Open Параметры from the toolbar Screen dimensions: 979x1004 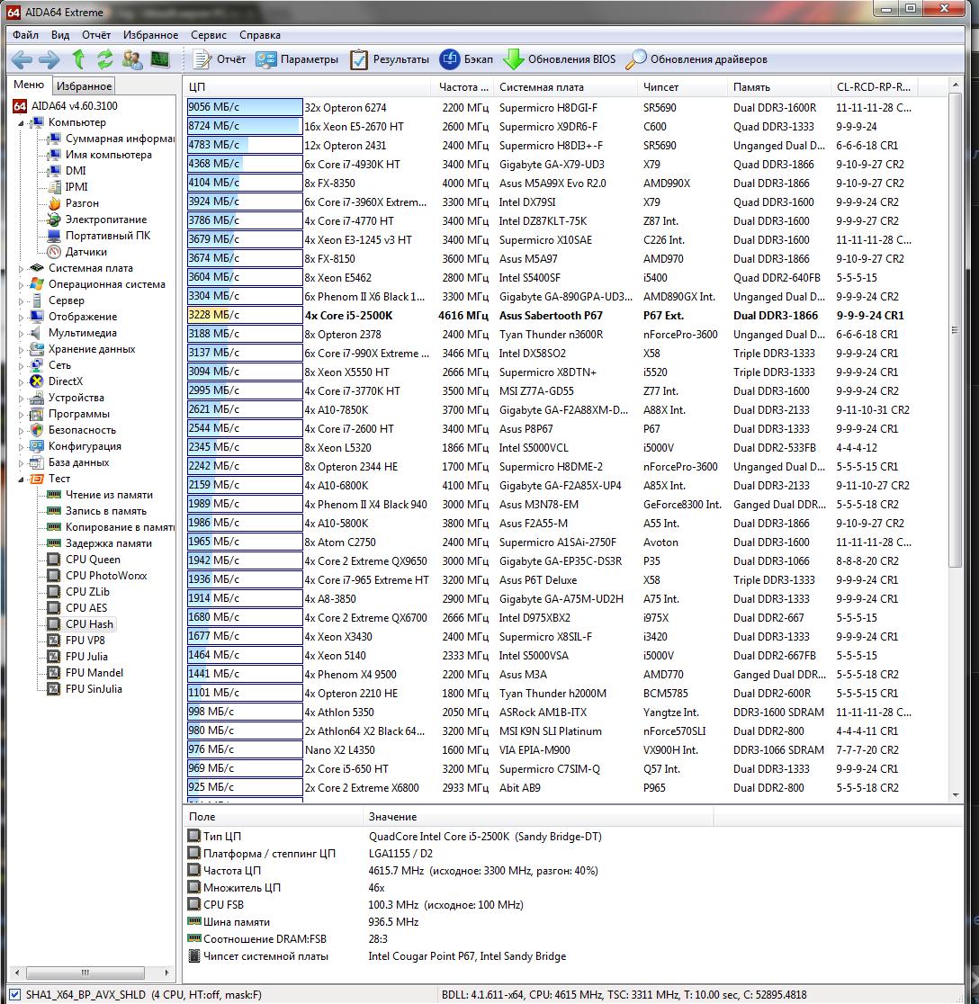(297, 59)
